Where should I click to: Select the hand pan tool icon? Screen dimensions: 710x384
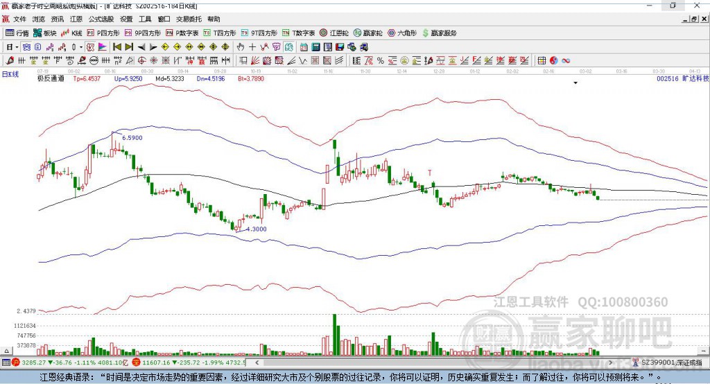(x=241, y=47)
